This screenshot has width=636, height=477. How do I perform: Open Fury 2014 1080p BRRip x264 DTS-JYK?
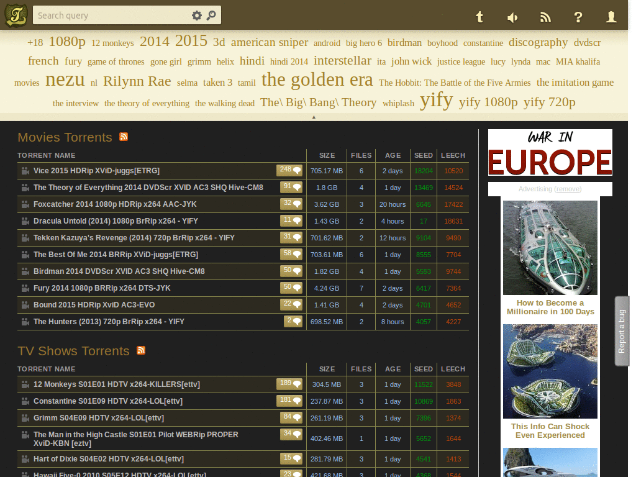[x=102, y=288]
